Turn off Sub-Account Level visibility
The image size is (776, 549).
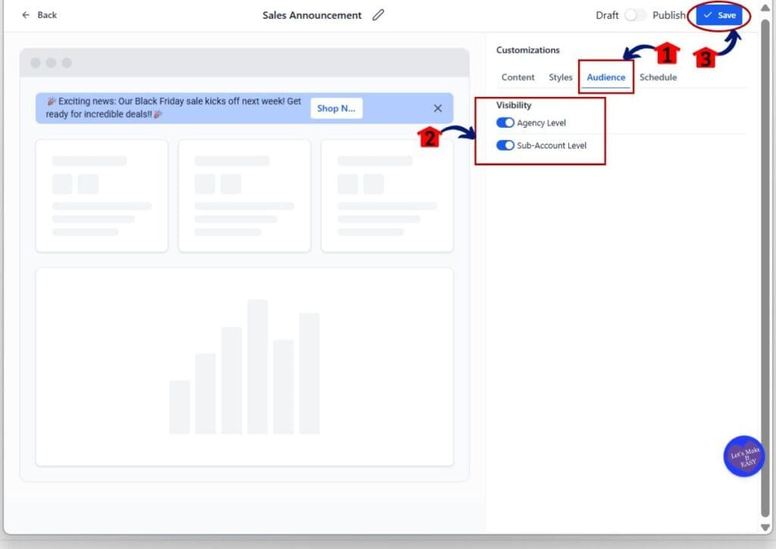click(505, 145)
